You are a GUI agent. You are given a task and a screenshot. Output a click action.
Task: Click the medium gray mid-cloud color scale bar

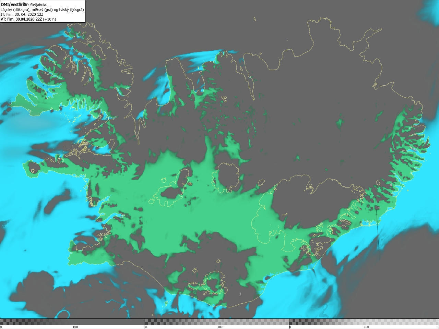217,321
